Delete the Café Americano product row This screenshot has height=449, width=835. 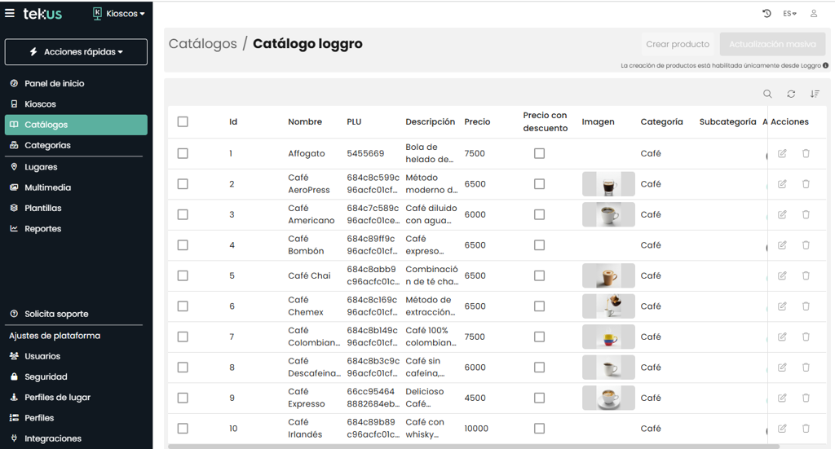[x=806, y=214]
